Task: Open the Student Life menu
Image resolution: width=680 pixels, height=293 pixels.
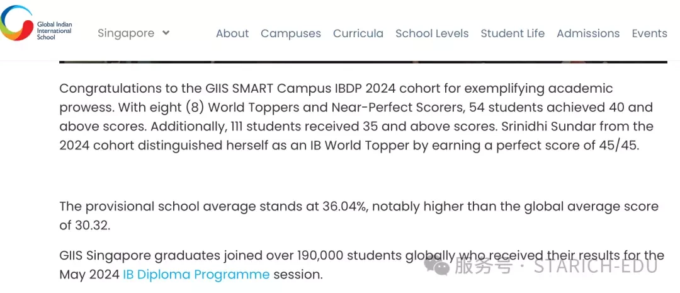Action: point(513,33)
